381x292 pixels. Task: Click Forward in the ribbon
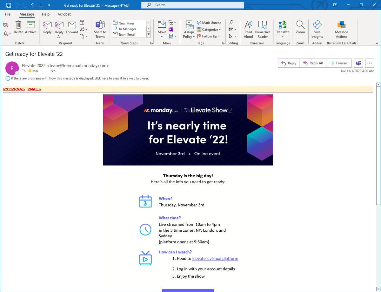72,28
